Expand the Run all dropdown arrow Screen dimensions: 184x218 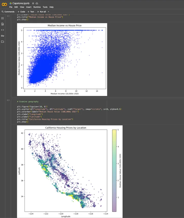(49, 12)
